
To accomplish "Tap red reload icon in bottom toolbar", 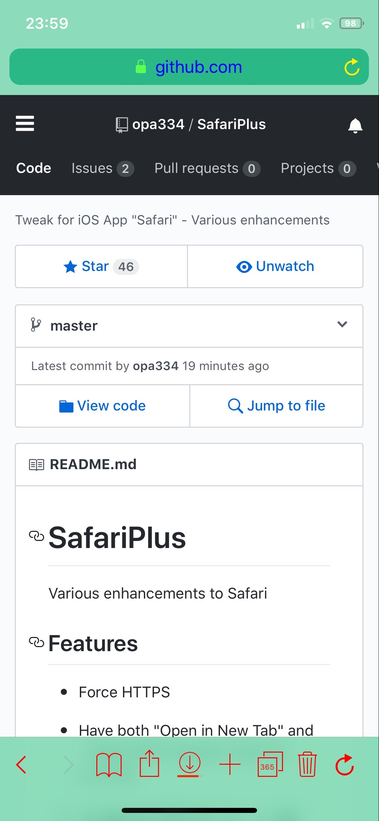I will pyautogui.click(x=345, y=764).
